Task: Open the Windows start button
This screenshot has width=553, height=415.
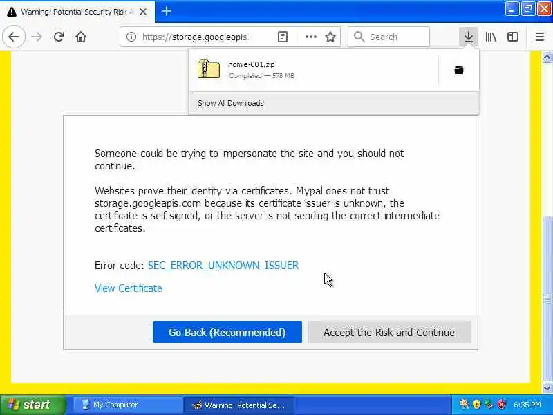Action: 32,405
